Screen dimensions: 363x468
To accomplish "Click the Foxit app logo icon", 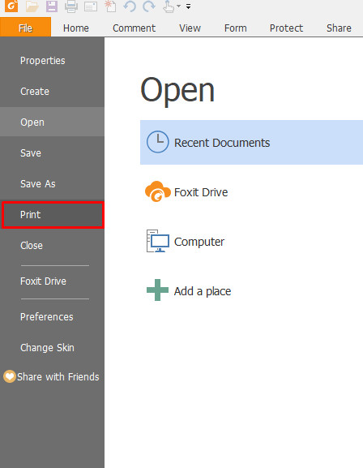I will (11, 6).
